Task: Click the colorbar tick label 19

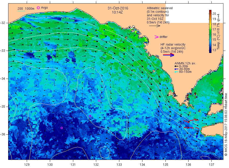Action: [x=214, y=19]
